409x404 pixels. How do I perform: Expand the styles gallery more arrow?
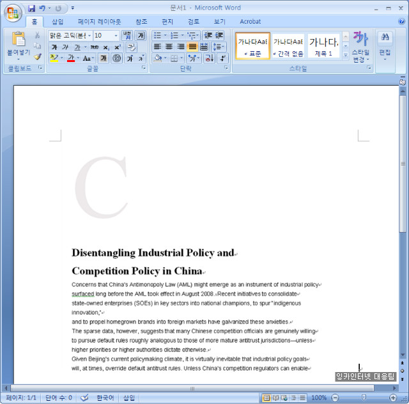pyautogui.click(x=346, y=56)
